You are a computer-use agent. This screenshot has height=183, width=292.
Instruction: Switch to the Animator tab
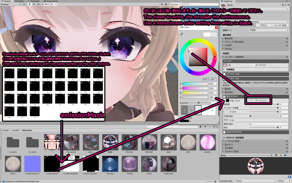pyautogui.click(x=34, y=1)
